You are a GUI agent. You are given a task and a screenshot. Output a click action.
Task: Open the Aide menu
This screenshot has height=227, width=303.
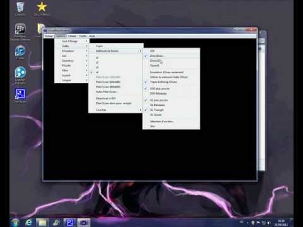92,36
